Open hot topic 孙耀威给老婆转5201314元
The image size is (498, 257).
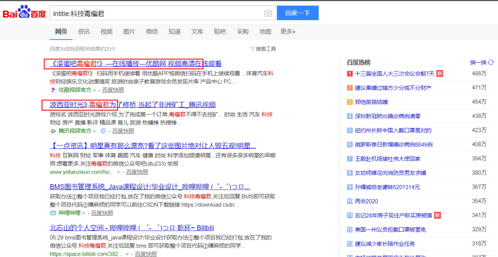(x=387, y=187)
